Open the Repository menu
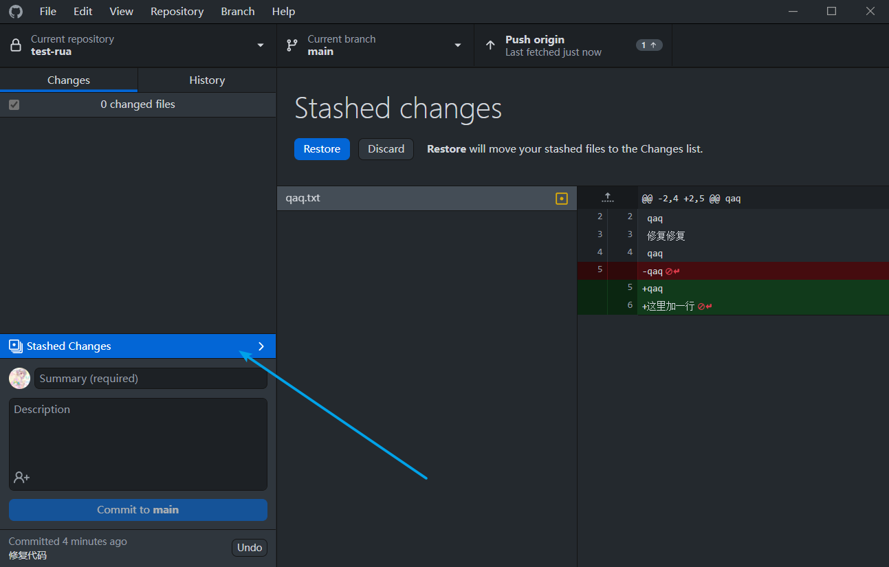889x567 pixels. tap(177, 12)
